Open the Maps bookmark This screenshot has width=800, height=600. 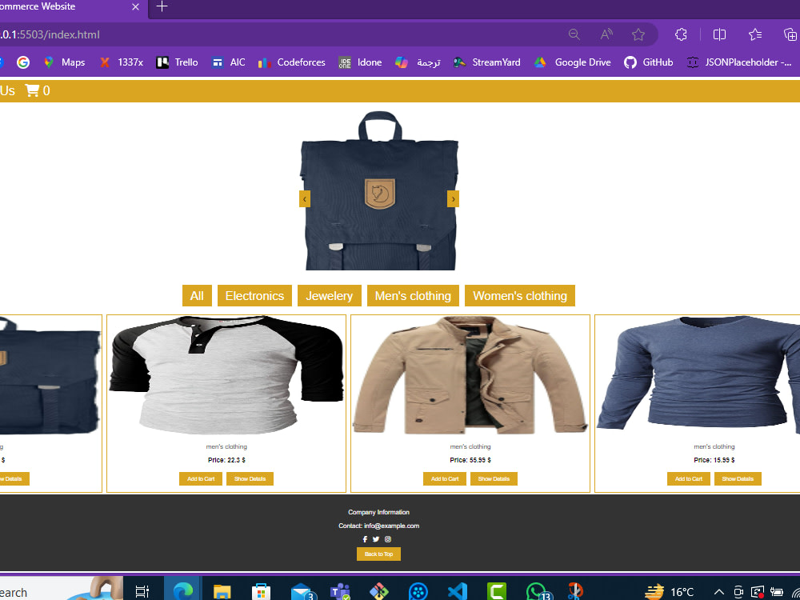[x=64, y=62]
